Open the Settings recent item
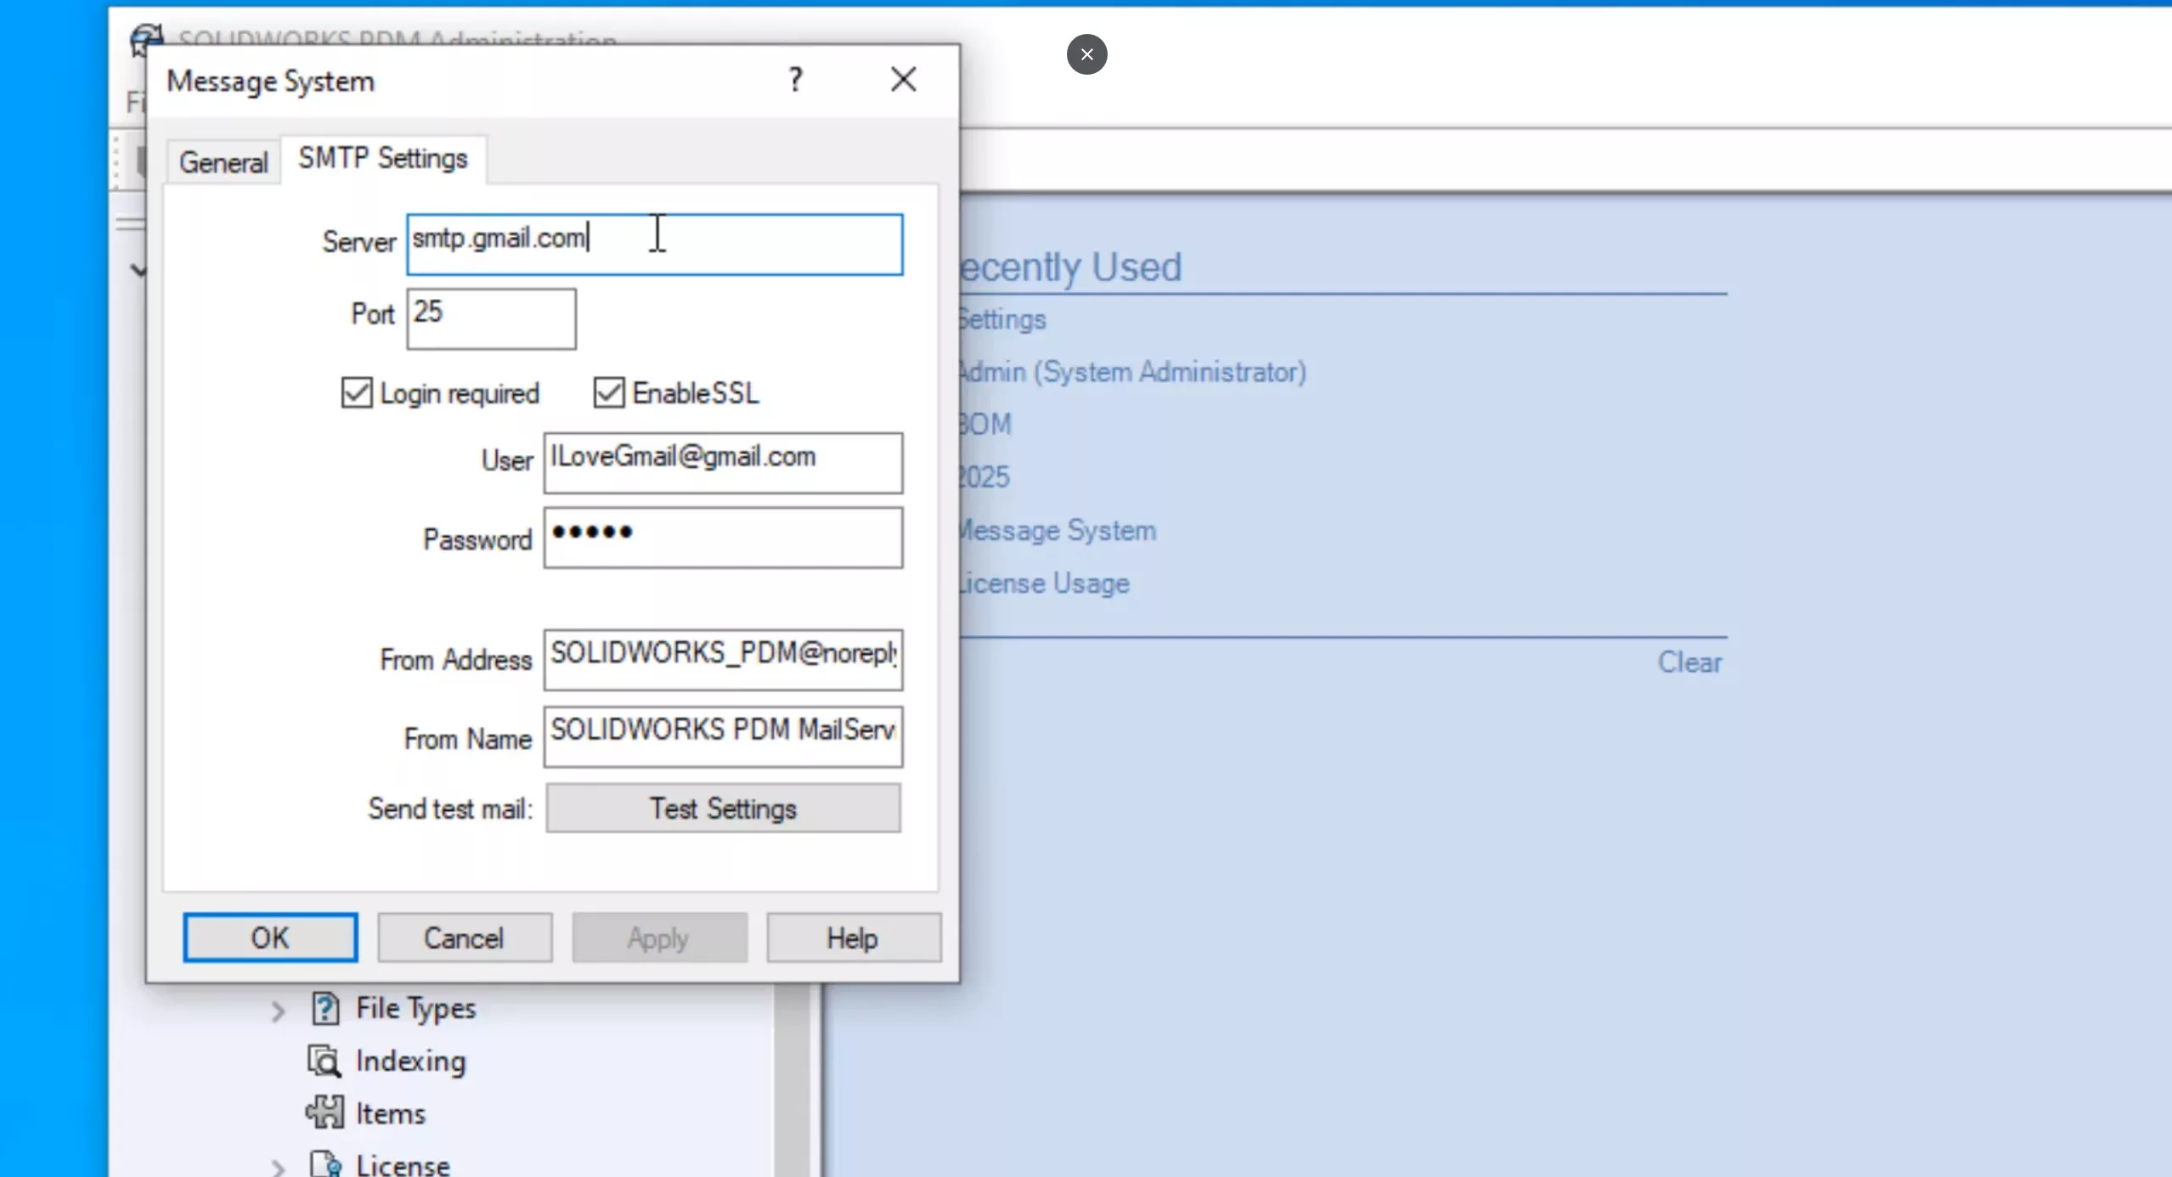 pyautogui.click(x=1002, y=320)
